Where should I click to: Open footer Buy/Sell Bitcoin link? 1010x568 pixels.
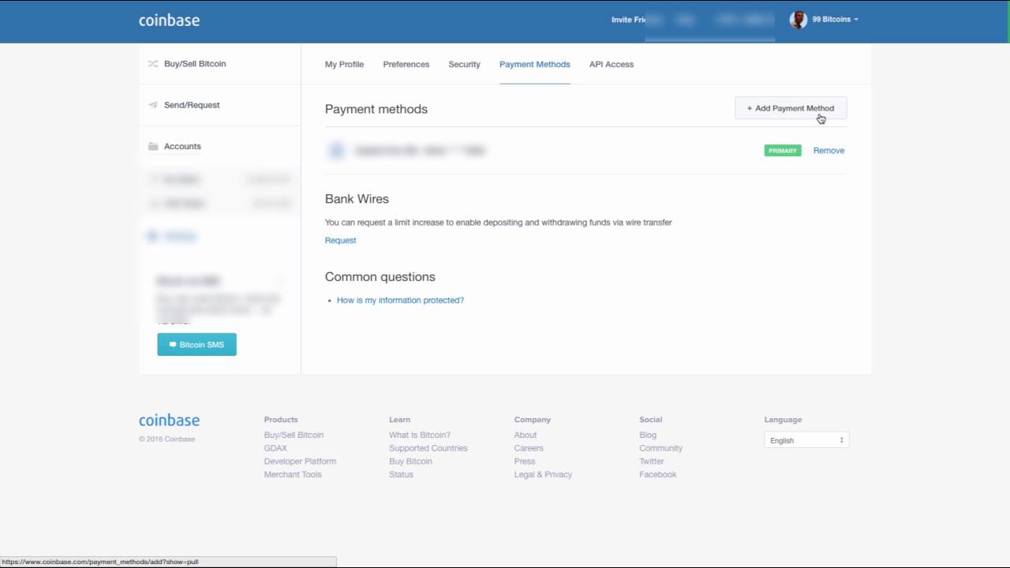click(x=294, y=435)
